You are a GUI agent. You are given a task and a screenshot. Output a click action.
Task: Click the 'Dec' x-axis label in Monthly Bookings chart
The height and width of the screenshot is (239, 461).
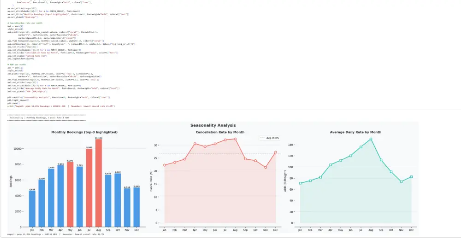coord(136,230)
